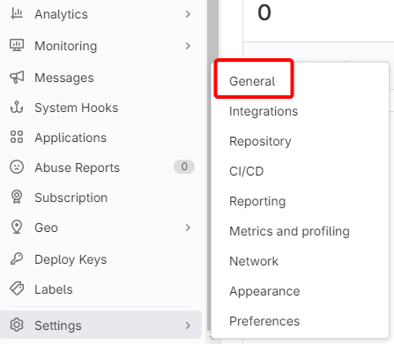This screenshot has height=344, width=394.
Task: Click Settings label in sidebar
Action: point(58,325)
